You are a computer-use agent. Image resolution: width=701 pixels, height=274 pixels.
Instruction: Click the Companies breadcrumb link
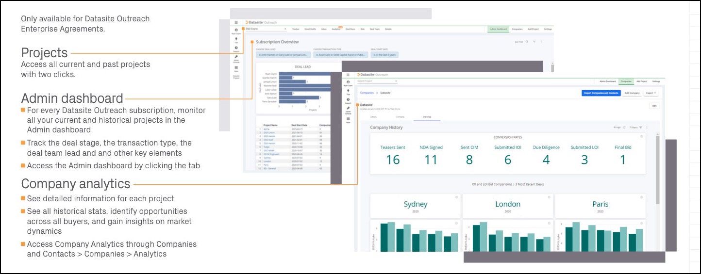367,92
